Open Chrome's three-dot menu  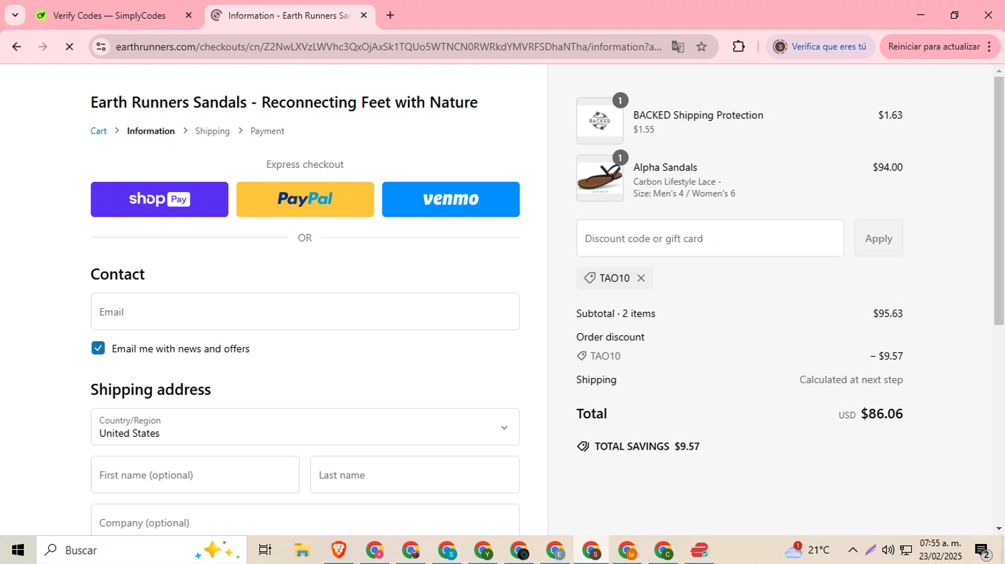point(990,47)
